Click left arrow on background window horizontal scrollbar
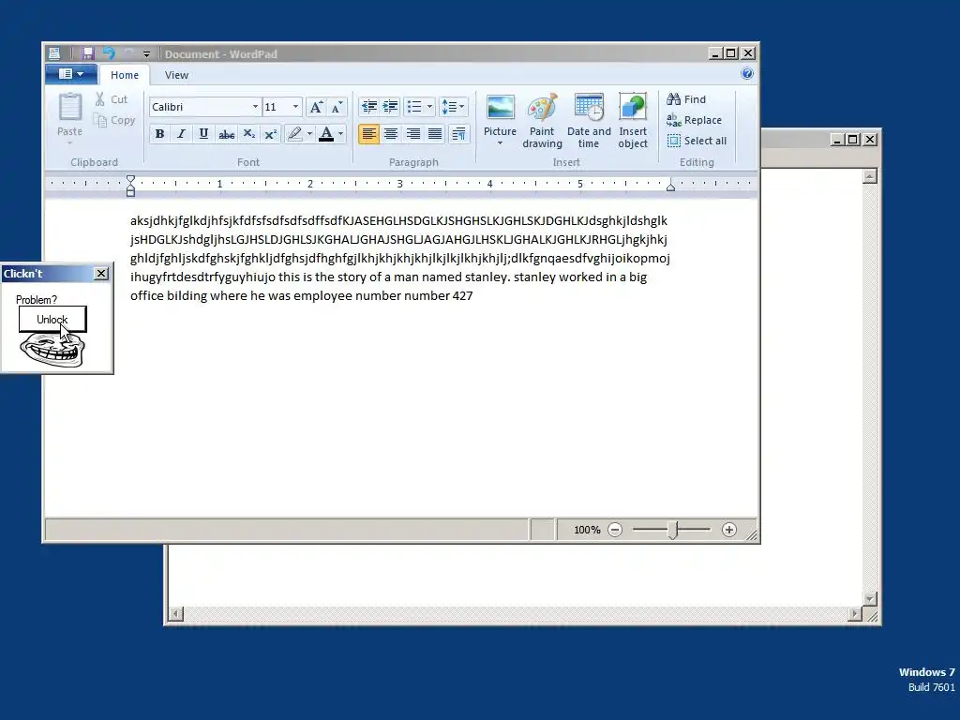Viewport: 960px width, 720px height. coord(175,613)
